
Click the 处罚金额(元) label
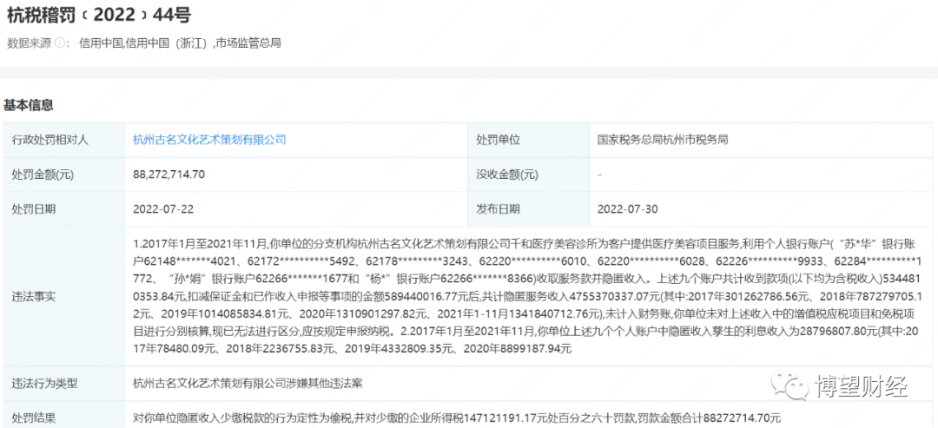pyautogui.click(x=43, y=174)
